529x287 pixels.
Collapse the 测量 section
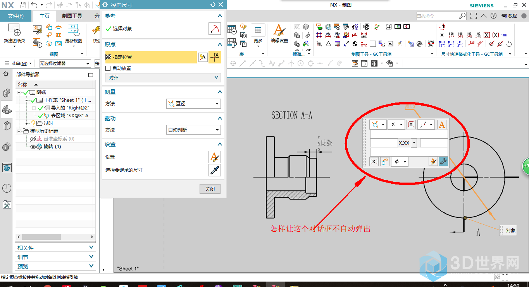click(x=220, y=92)
